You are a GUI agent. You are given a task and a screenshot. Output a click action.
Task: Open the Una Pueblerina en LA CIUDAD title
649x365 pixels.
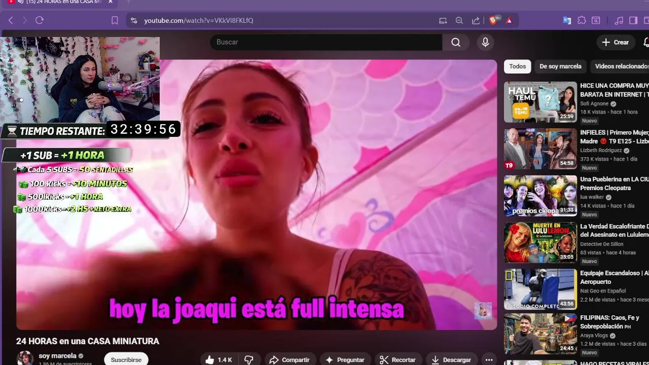615,184
